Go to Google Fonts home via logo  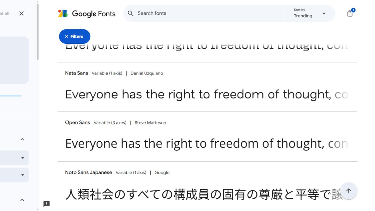(87, 13)
